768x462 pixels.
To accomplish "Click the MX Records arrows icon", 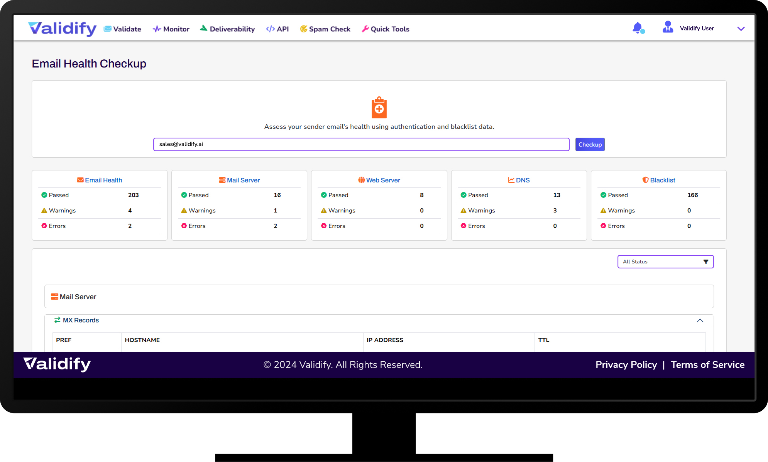I will (x=57, y=320).
